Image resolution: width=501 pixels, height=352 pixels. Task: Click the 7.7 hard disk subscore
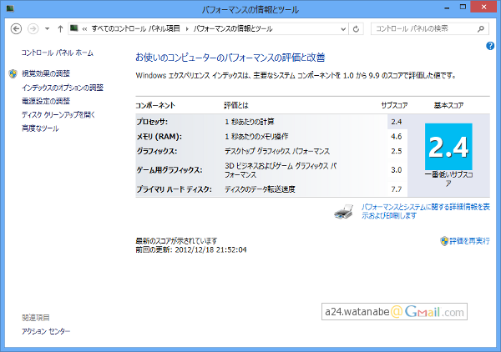(396, 189)
